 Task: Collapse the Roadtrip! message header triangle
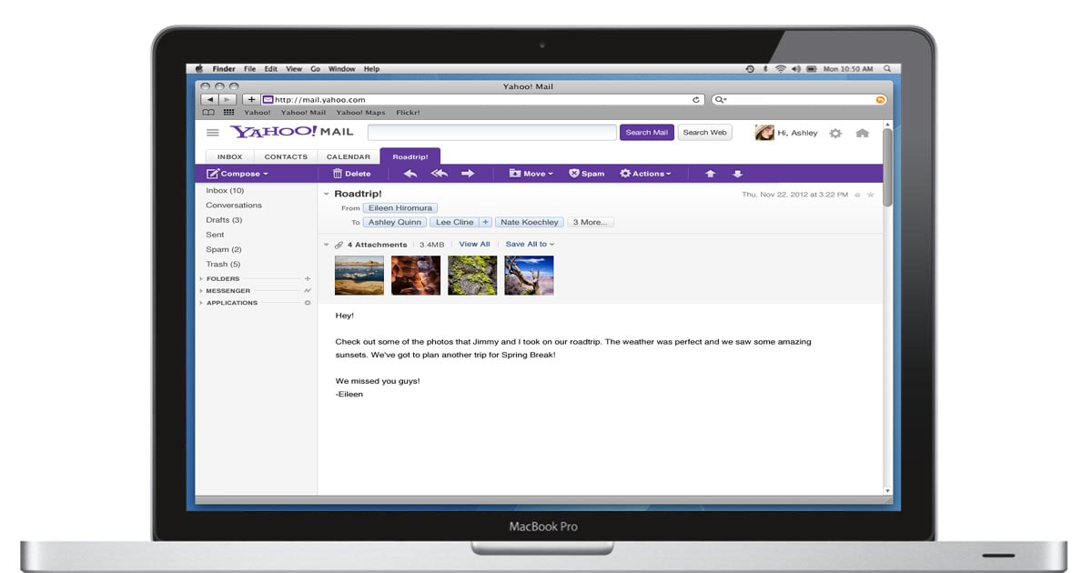click(327, 194)
